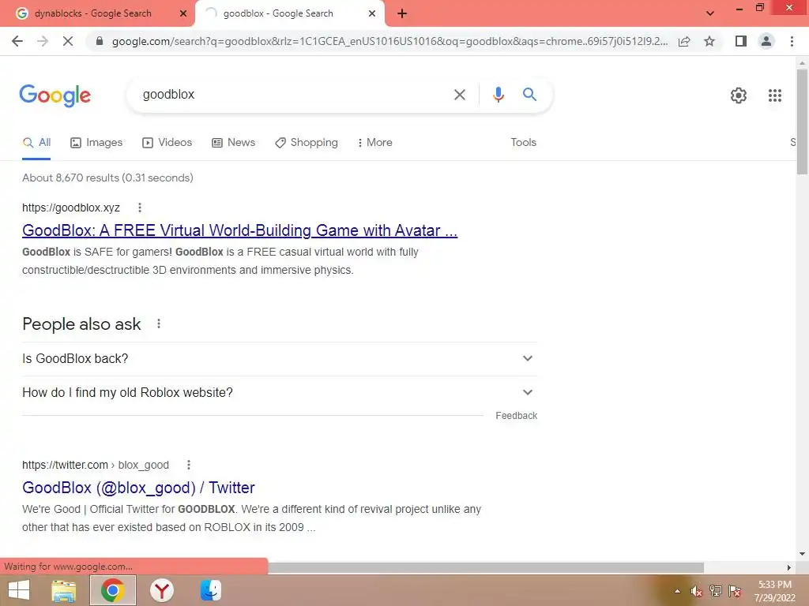Click the vertical scrollbar thumb
This screenshot has width=809, height=606.
coord(802,122)
